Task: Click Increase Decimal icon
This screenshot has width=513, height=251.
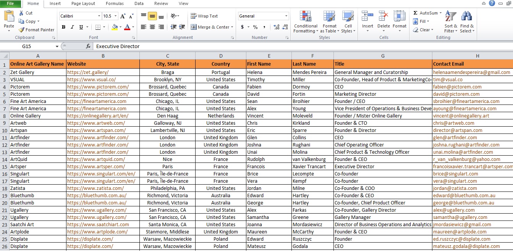Action: coord(277,27)
